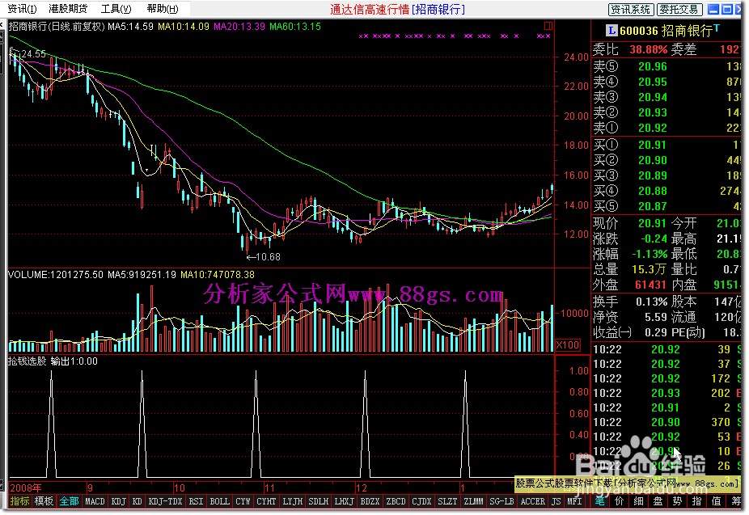Switch to the ZLMM indicator
The width and height of the screenshot is (749, 515).
click(x=473, y=501)
